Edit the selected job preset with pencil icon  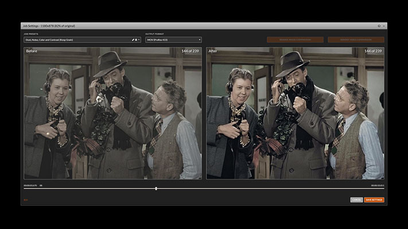[133, 40]
